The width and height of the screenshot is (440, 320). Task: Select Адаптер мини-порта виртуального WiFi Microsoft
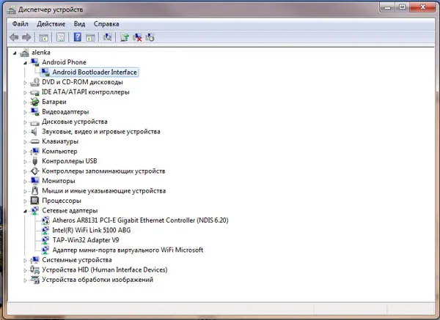tap(128, 250)
